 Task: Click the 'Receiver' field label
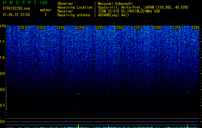[x=65, y=11]
